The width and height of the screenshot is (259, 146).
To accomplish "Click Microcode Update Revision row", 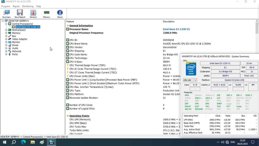I will (123, 98).
